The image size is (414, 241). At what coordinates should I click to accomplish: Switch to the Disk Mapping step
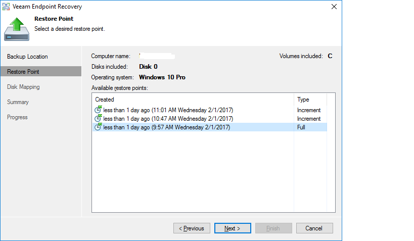coord(23,87)
